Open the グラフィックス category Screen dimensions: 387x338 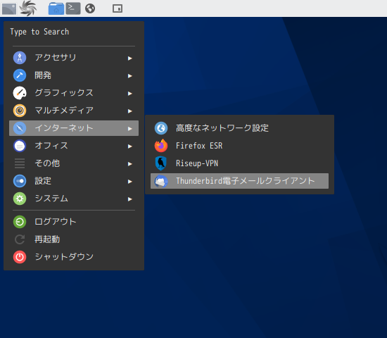[x=74, y=93]
